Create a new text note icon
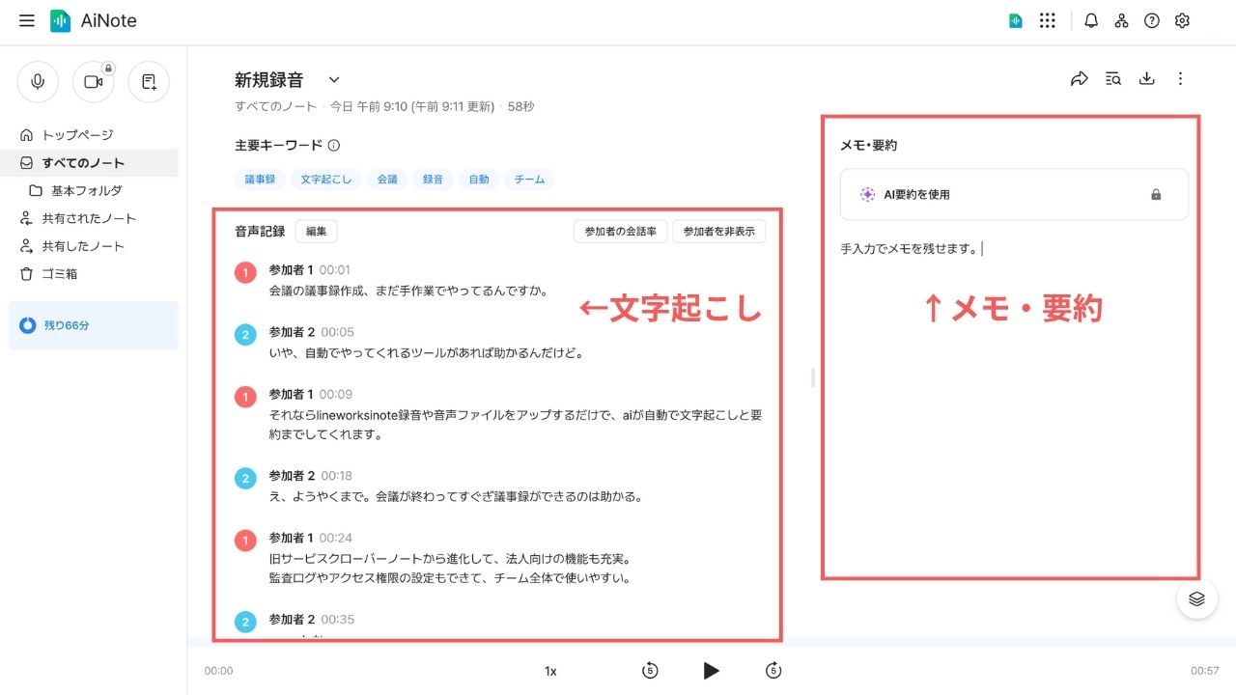The image size is (1236, 695). (149, 82)
